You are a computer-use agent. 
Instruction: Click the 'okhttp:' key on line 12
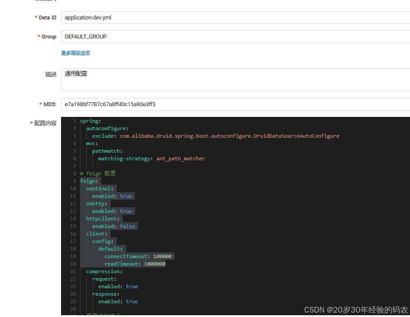(x=96, y=204)
